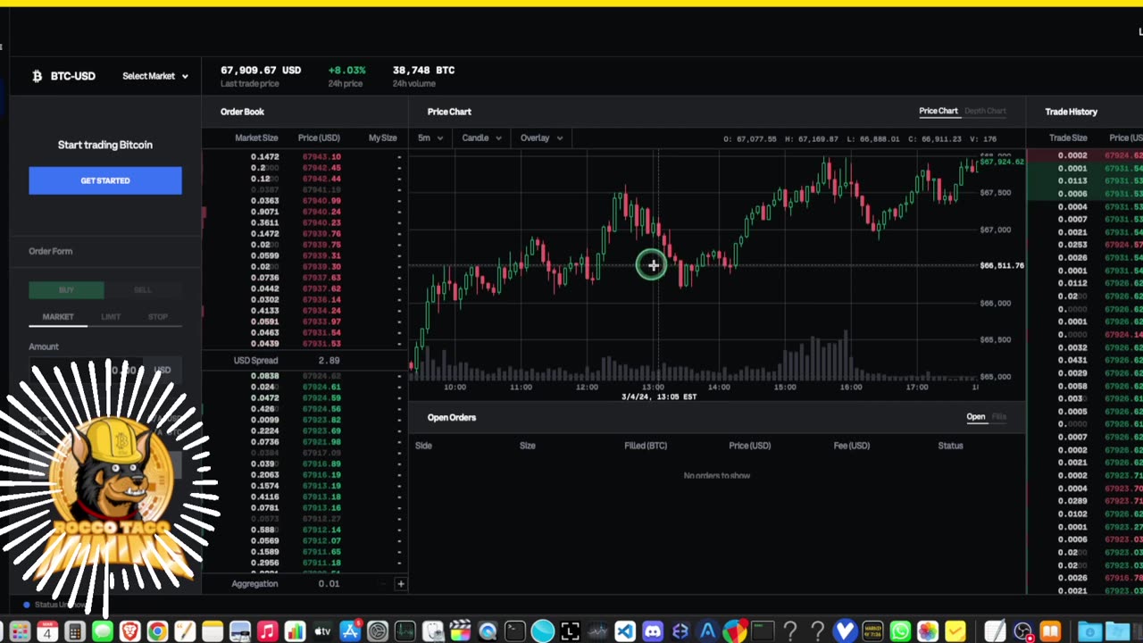Open App Store in dock

pos(350,631)
